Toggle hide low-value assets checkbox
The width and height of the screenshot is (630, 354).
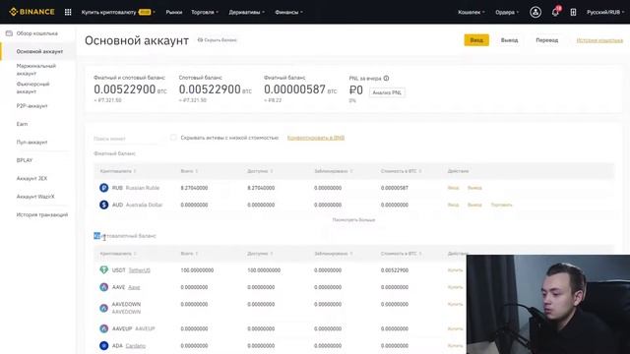[x=173, y=138]
